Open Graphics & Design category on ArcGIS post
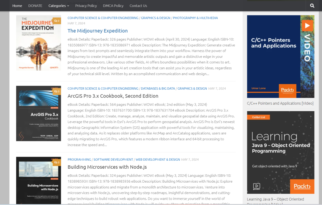 (x=192, y=88)
